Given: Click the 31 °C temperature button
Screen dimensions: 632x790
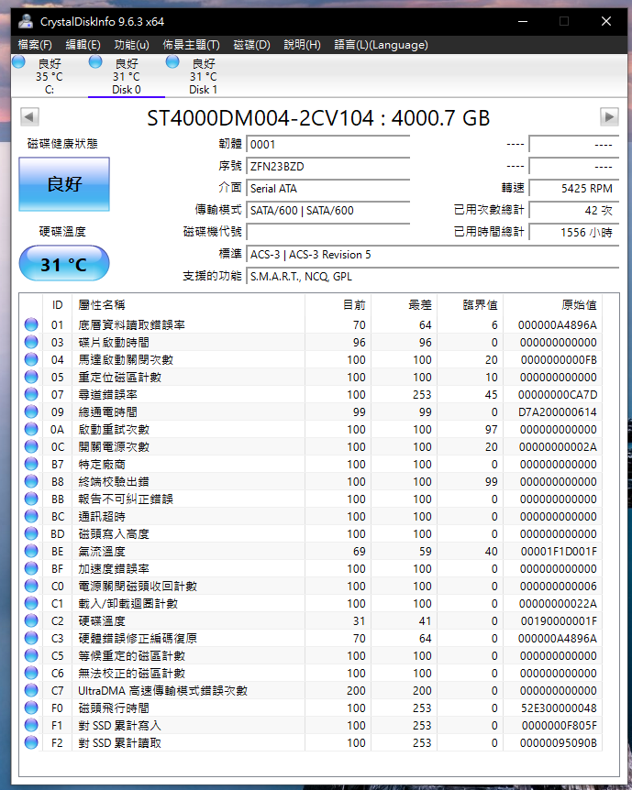Looking at the screenshot, I should click(x=64, y=264).
